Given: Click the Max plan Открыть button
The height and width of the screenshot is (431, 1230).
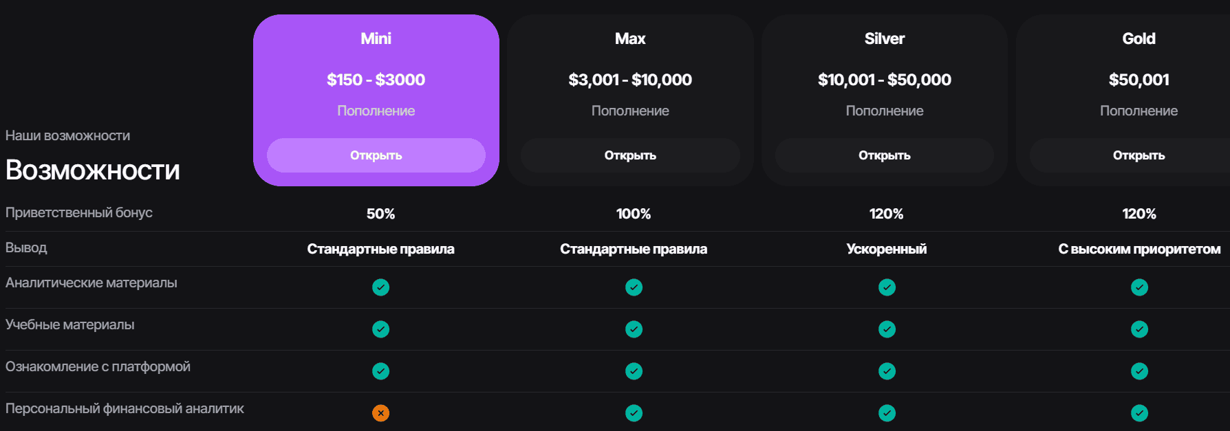Looking at the screenshot, I should 630,155.
